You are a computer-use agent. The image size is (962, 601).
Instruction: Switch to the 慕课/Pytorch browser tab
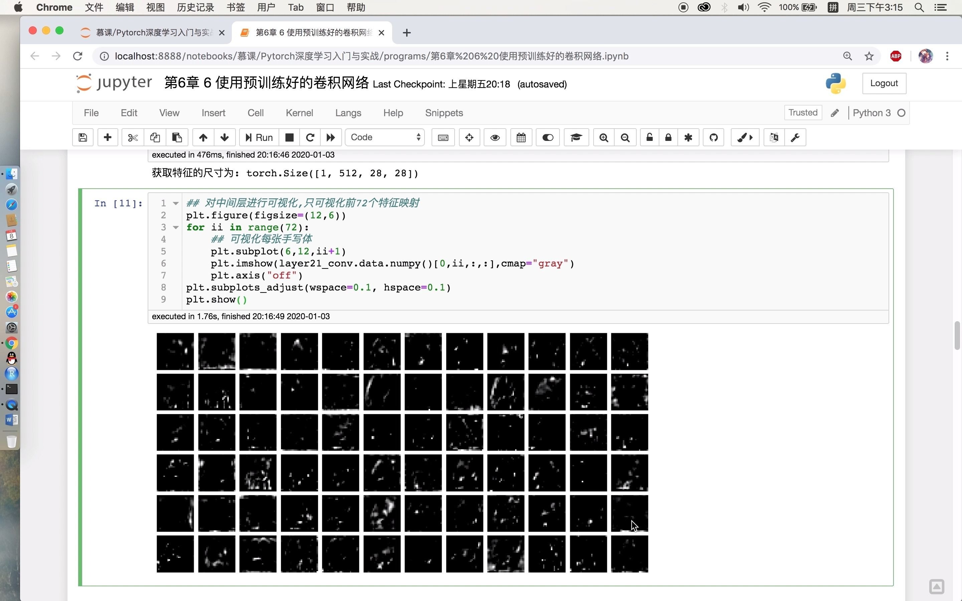click(153, 33)
